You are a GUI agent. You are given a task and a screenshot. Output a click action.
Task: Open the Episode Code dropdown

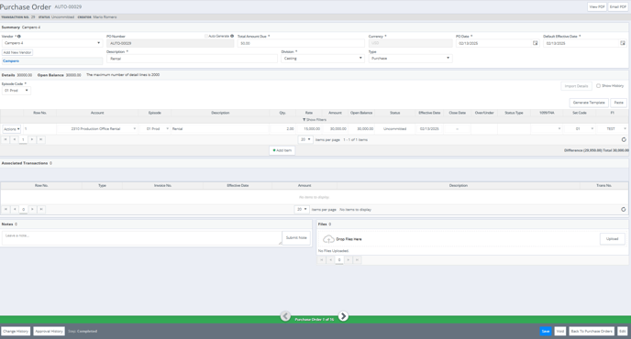17,91
